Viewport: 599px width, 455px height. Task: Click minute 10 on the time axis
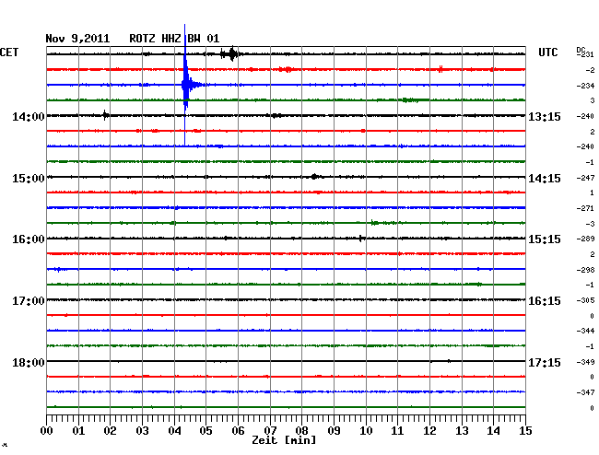click(x=366, y=431)
